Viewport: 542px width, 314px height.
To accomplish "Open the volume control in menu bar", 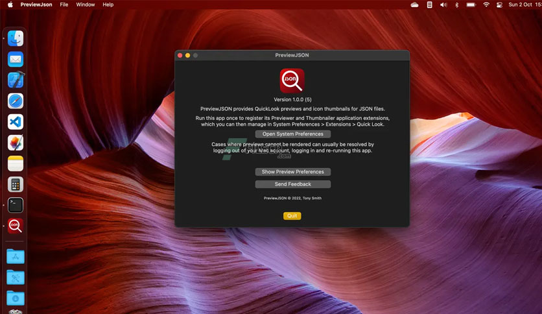I will pos(443,5).
